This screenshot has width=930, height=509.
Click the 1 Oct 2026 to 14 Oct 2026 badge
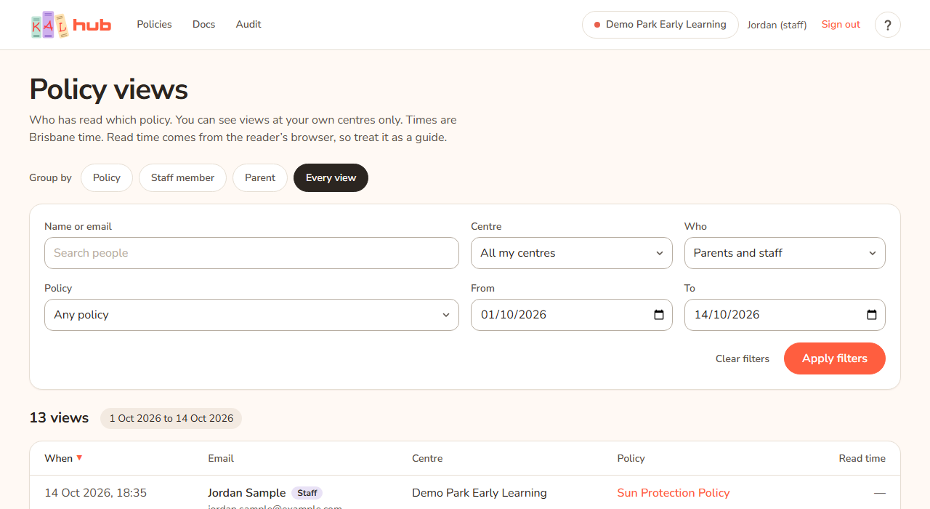click(x=171, y=418)
